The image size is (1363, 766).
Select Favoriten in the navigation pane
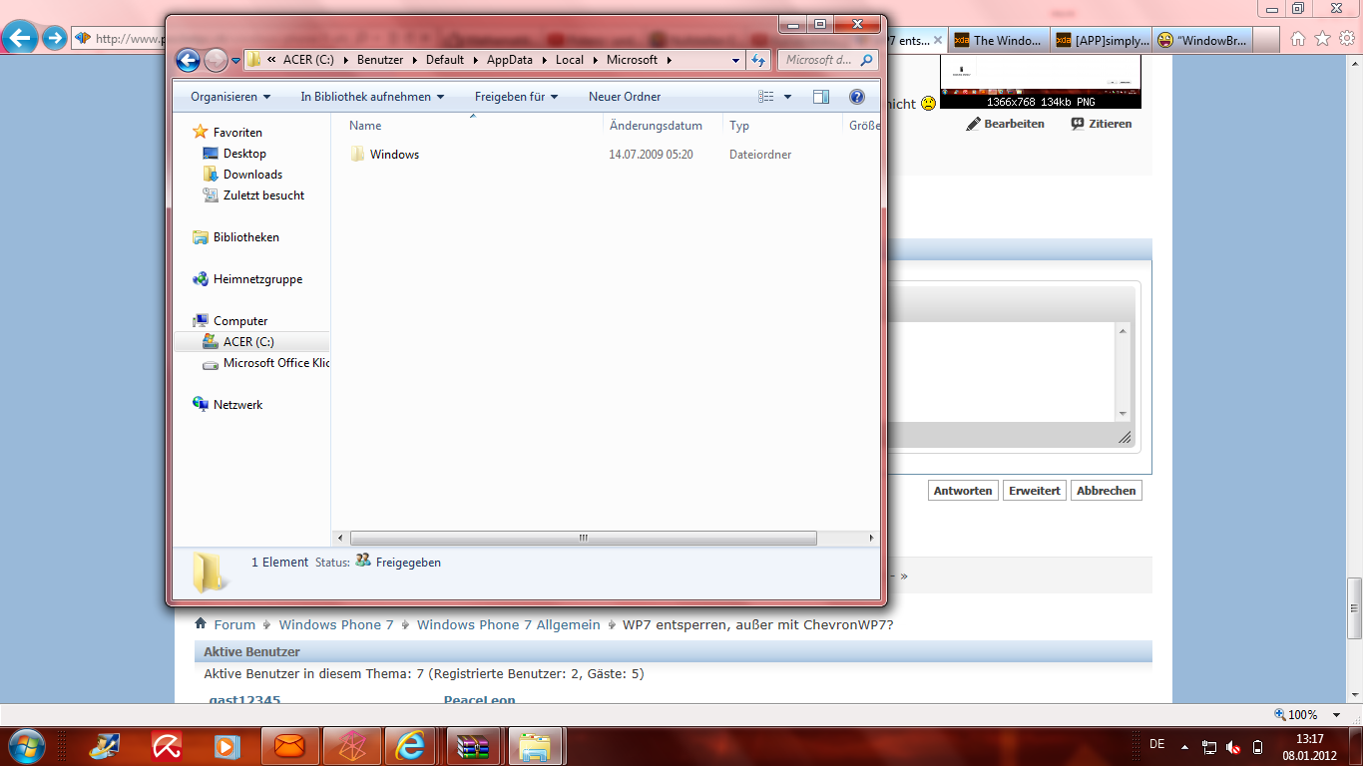237,132
